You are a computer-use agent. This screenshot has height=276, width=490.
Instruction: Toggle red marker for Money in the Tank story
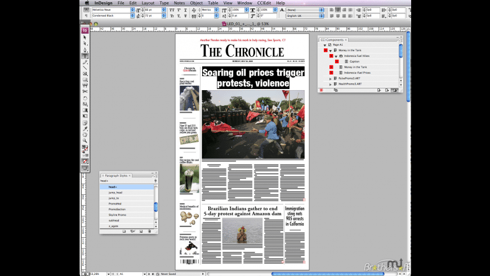click(x=331, y=67)
